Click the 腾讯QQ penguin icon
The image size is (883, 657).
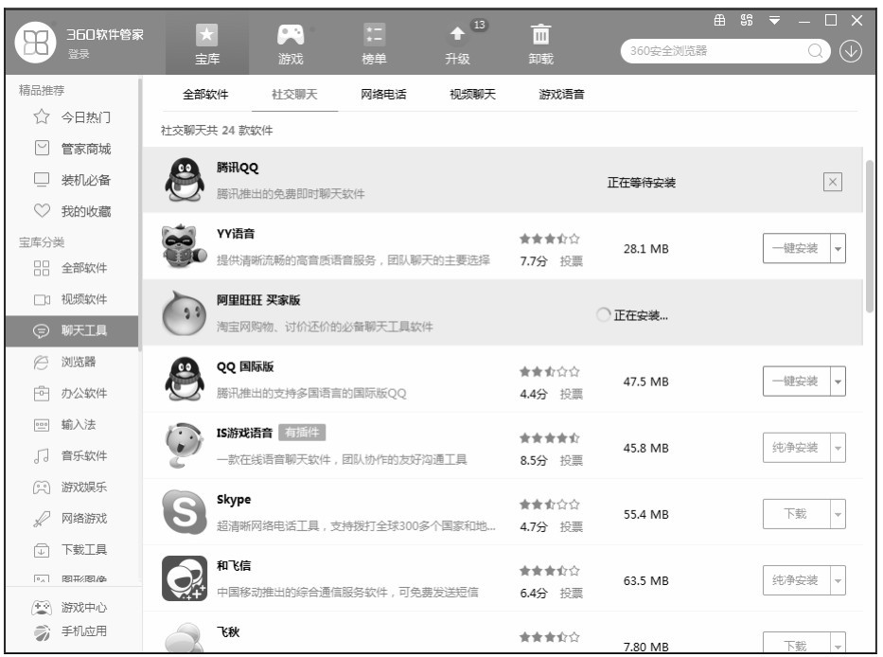184,180
